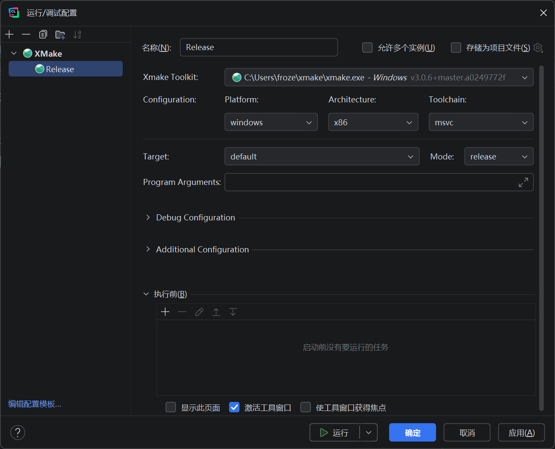This screenshot has height=449, width=555.
Task: Add a before-launch task with plus icon
Action: pos(165,312)
